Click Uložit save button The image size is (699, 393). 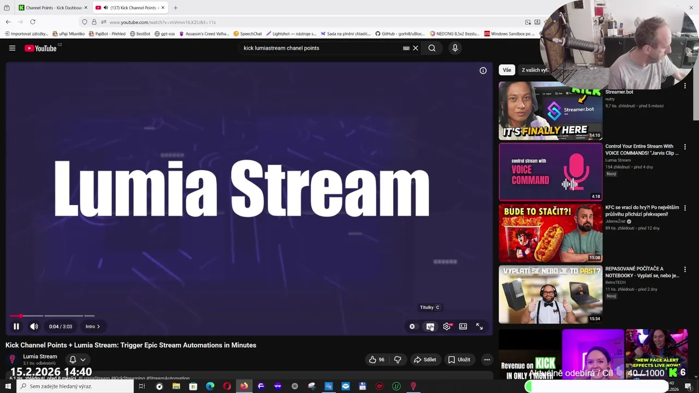459,360
